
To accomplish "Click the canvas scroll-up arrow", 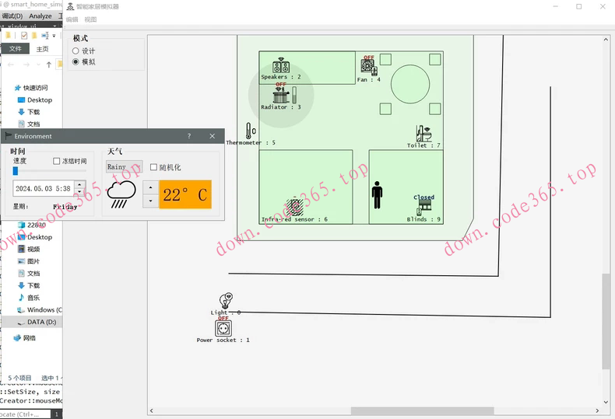I will coord(606,40).
